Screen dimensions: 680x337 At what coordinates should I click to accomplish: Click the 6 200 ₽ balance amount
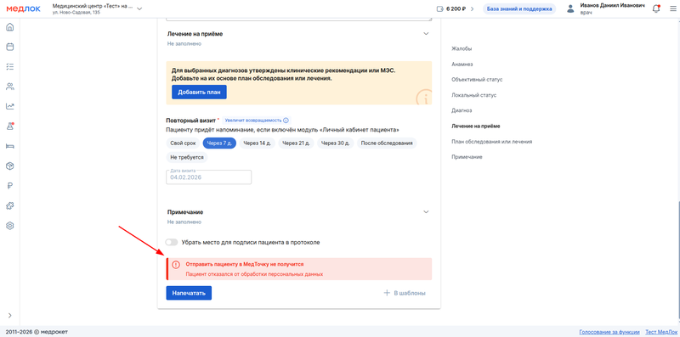click(456, 8)
